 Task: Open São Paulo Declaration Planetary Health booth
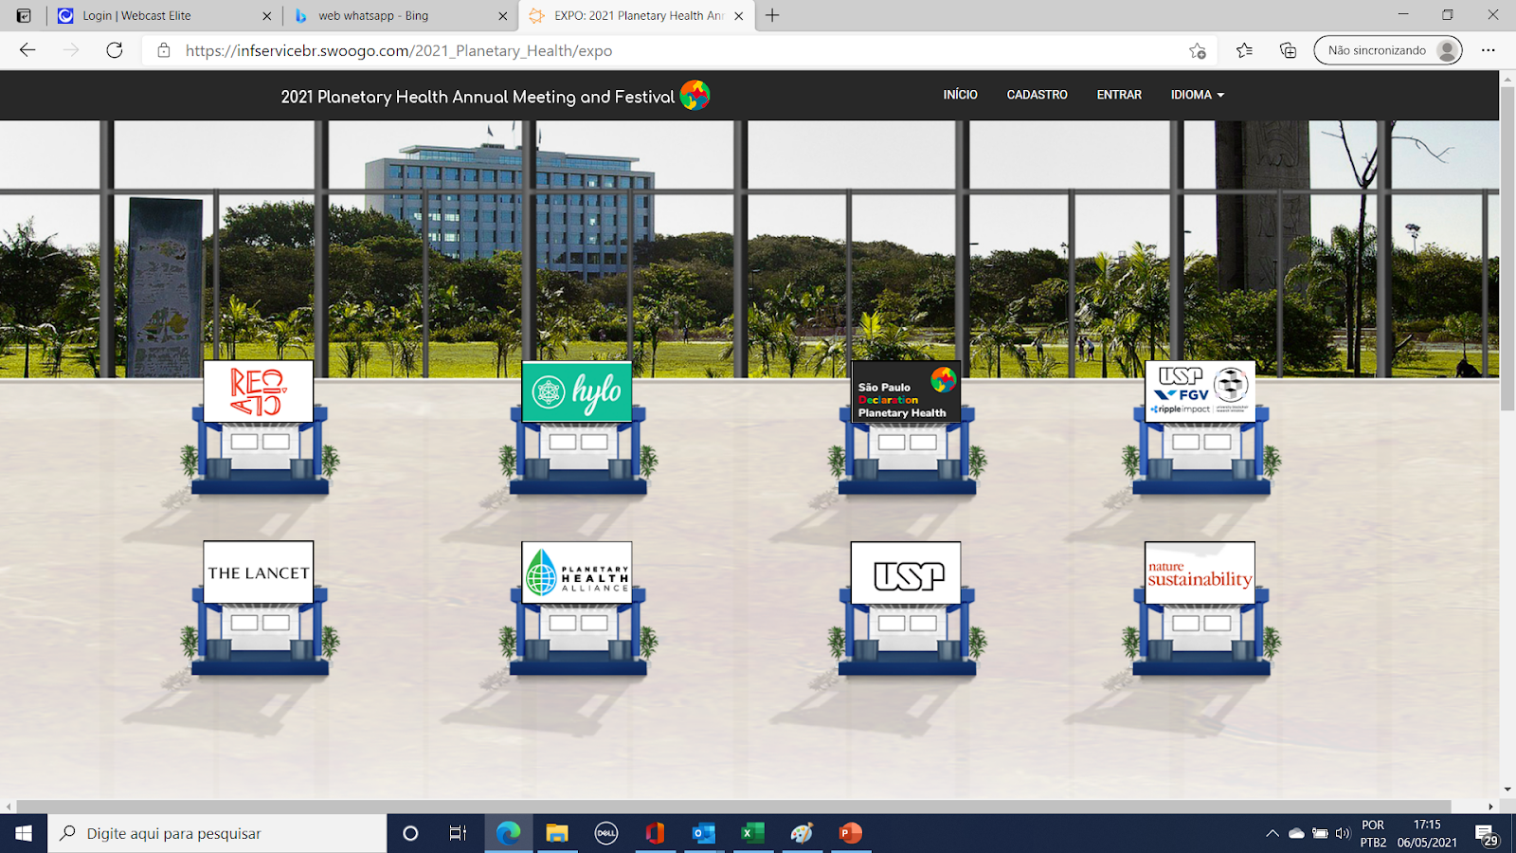[907, 426]
